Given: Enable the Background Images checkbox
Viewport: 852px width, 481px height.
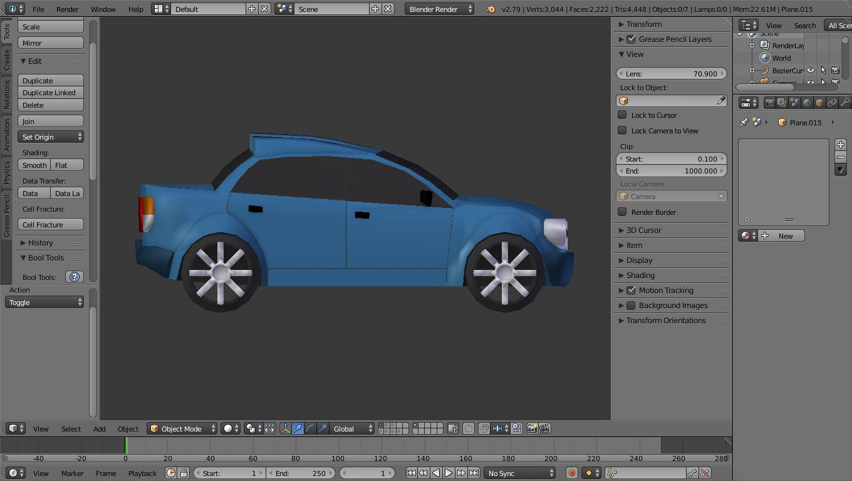Looking at the screenshot, I should pos(631,305).
